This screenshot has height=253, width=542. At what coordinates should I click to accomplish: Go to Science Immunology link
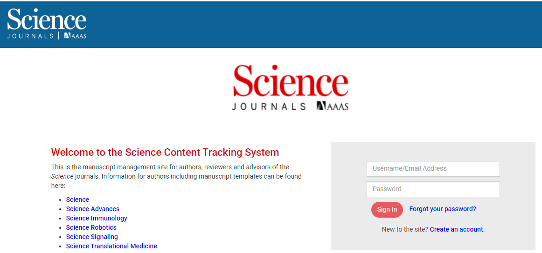[97, 218]
